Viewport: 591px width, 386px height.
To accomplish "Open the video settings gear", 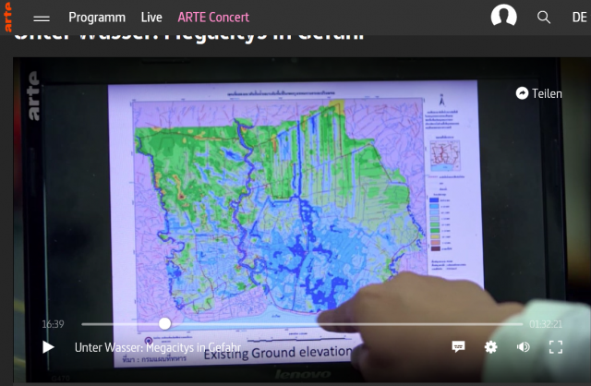I will pos(490,347).
